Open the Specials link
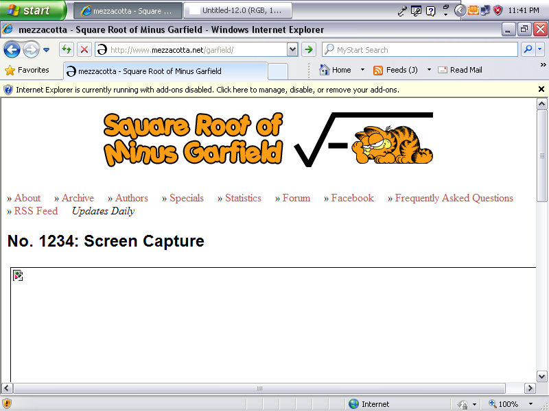Image resolution: width=549 pixels, height=411 pixels. point(187,198)
